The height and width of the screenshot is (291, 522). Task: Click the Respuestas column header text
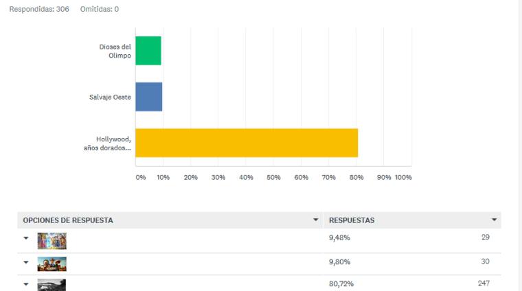pyautogui.click(x=352, y=220)
